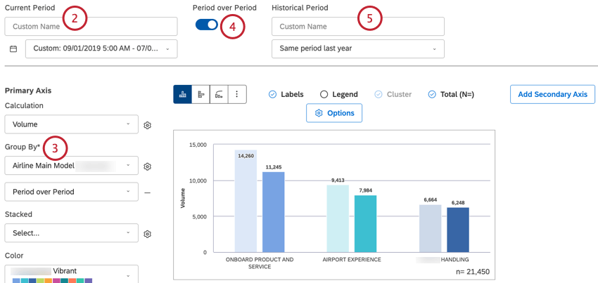Select the vertical bar chart icon
The image size is (598, 283).
tap(183, 94)
